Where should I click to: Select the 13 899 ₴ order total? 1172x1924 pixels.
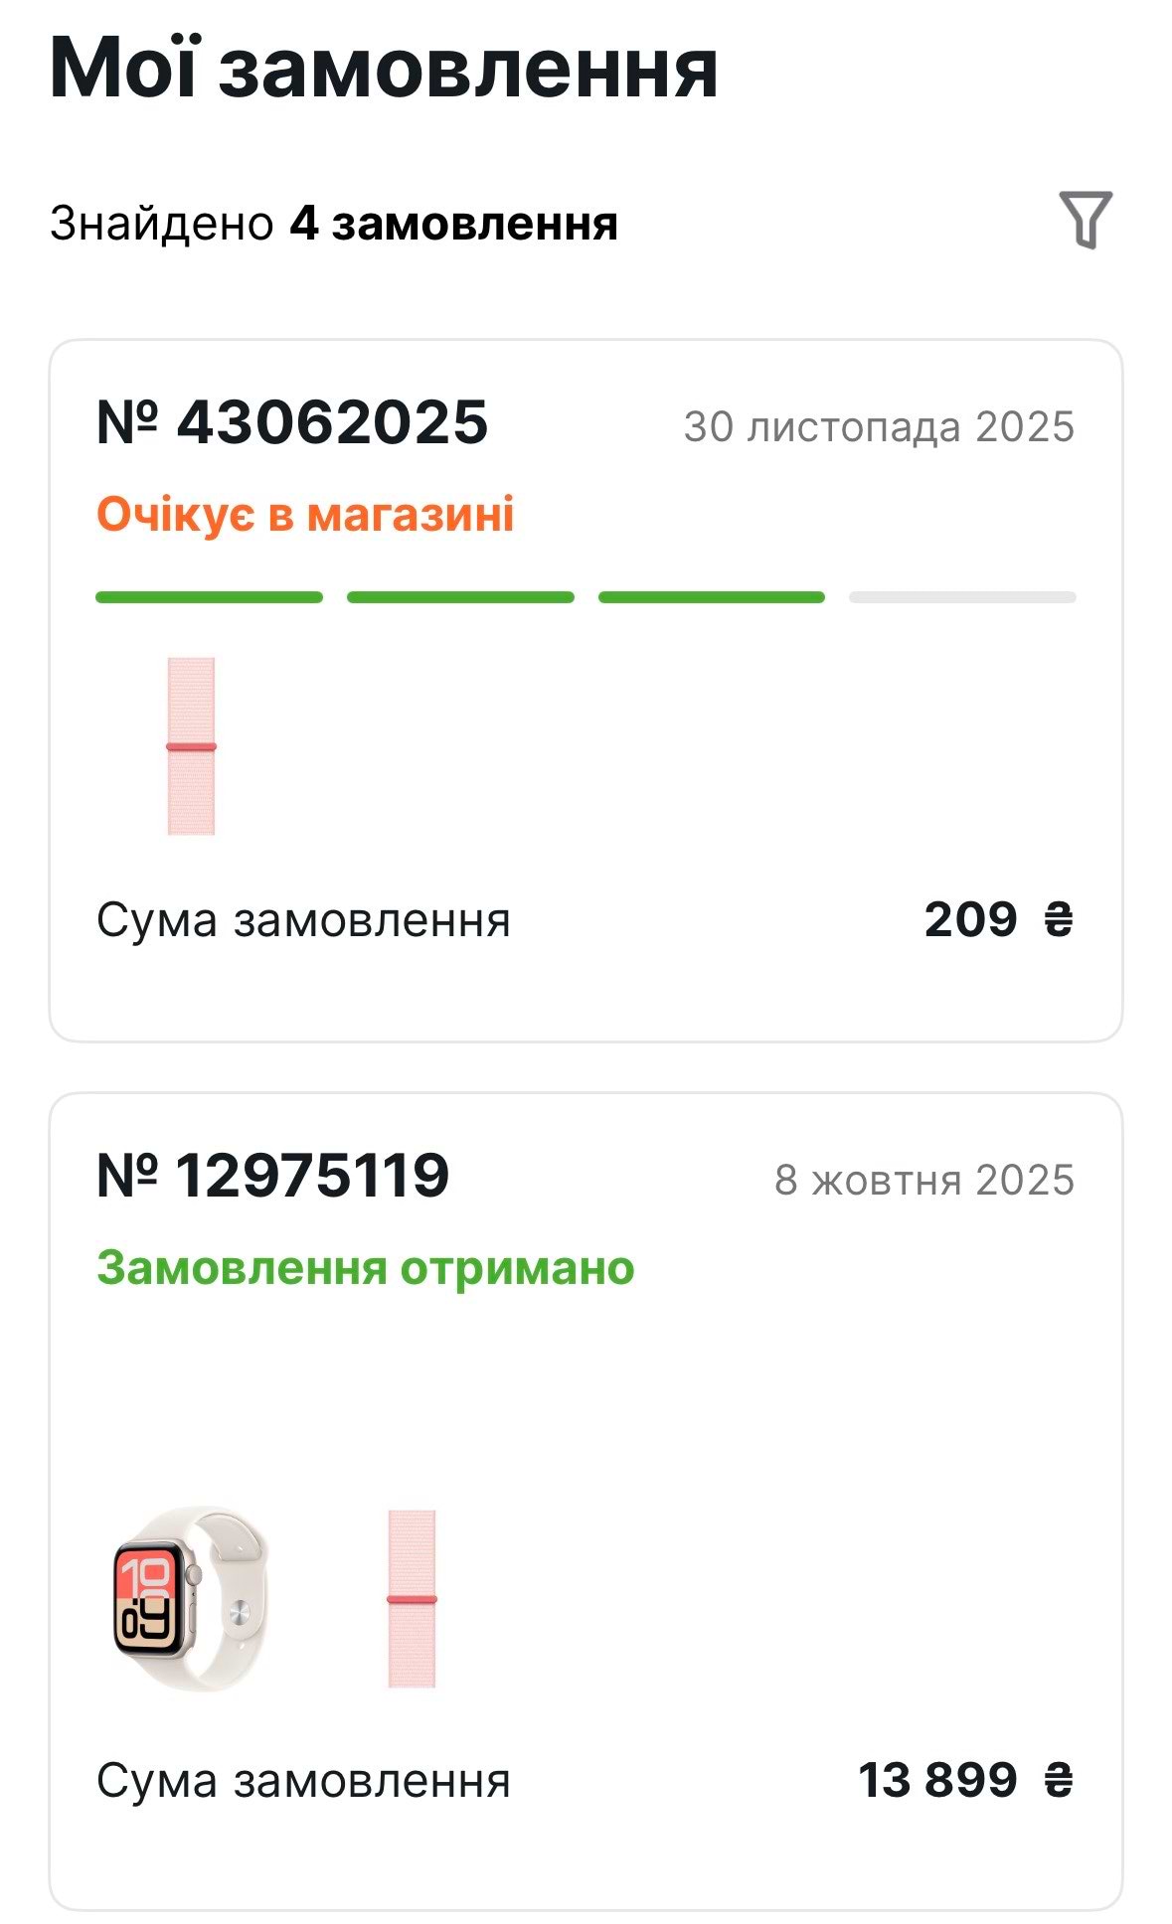[965, 1780]
